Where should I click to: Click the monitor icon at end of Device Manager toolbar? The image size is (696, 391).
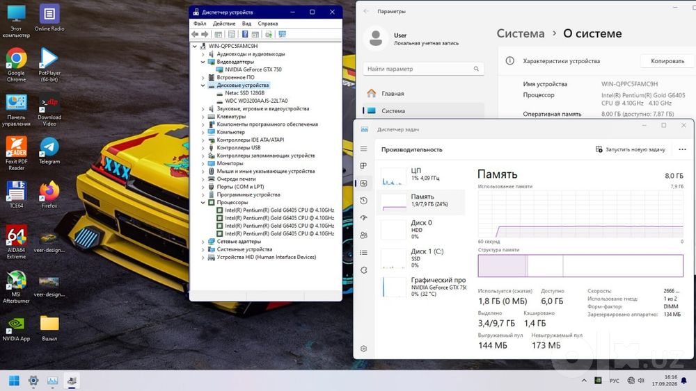click(283, 34)
